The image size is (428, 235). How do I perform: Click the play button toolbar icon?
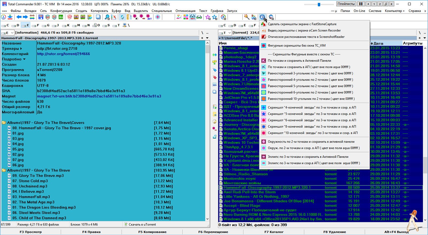(x=223, y=17)
